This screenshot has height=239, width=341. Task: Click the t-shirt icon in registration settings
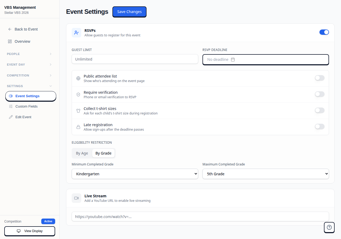tap(78, 111)
